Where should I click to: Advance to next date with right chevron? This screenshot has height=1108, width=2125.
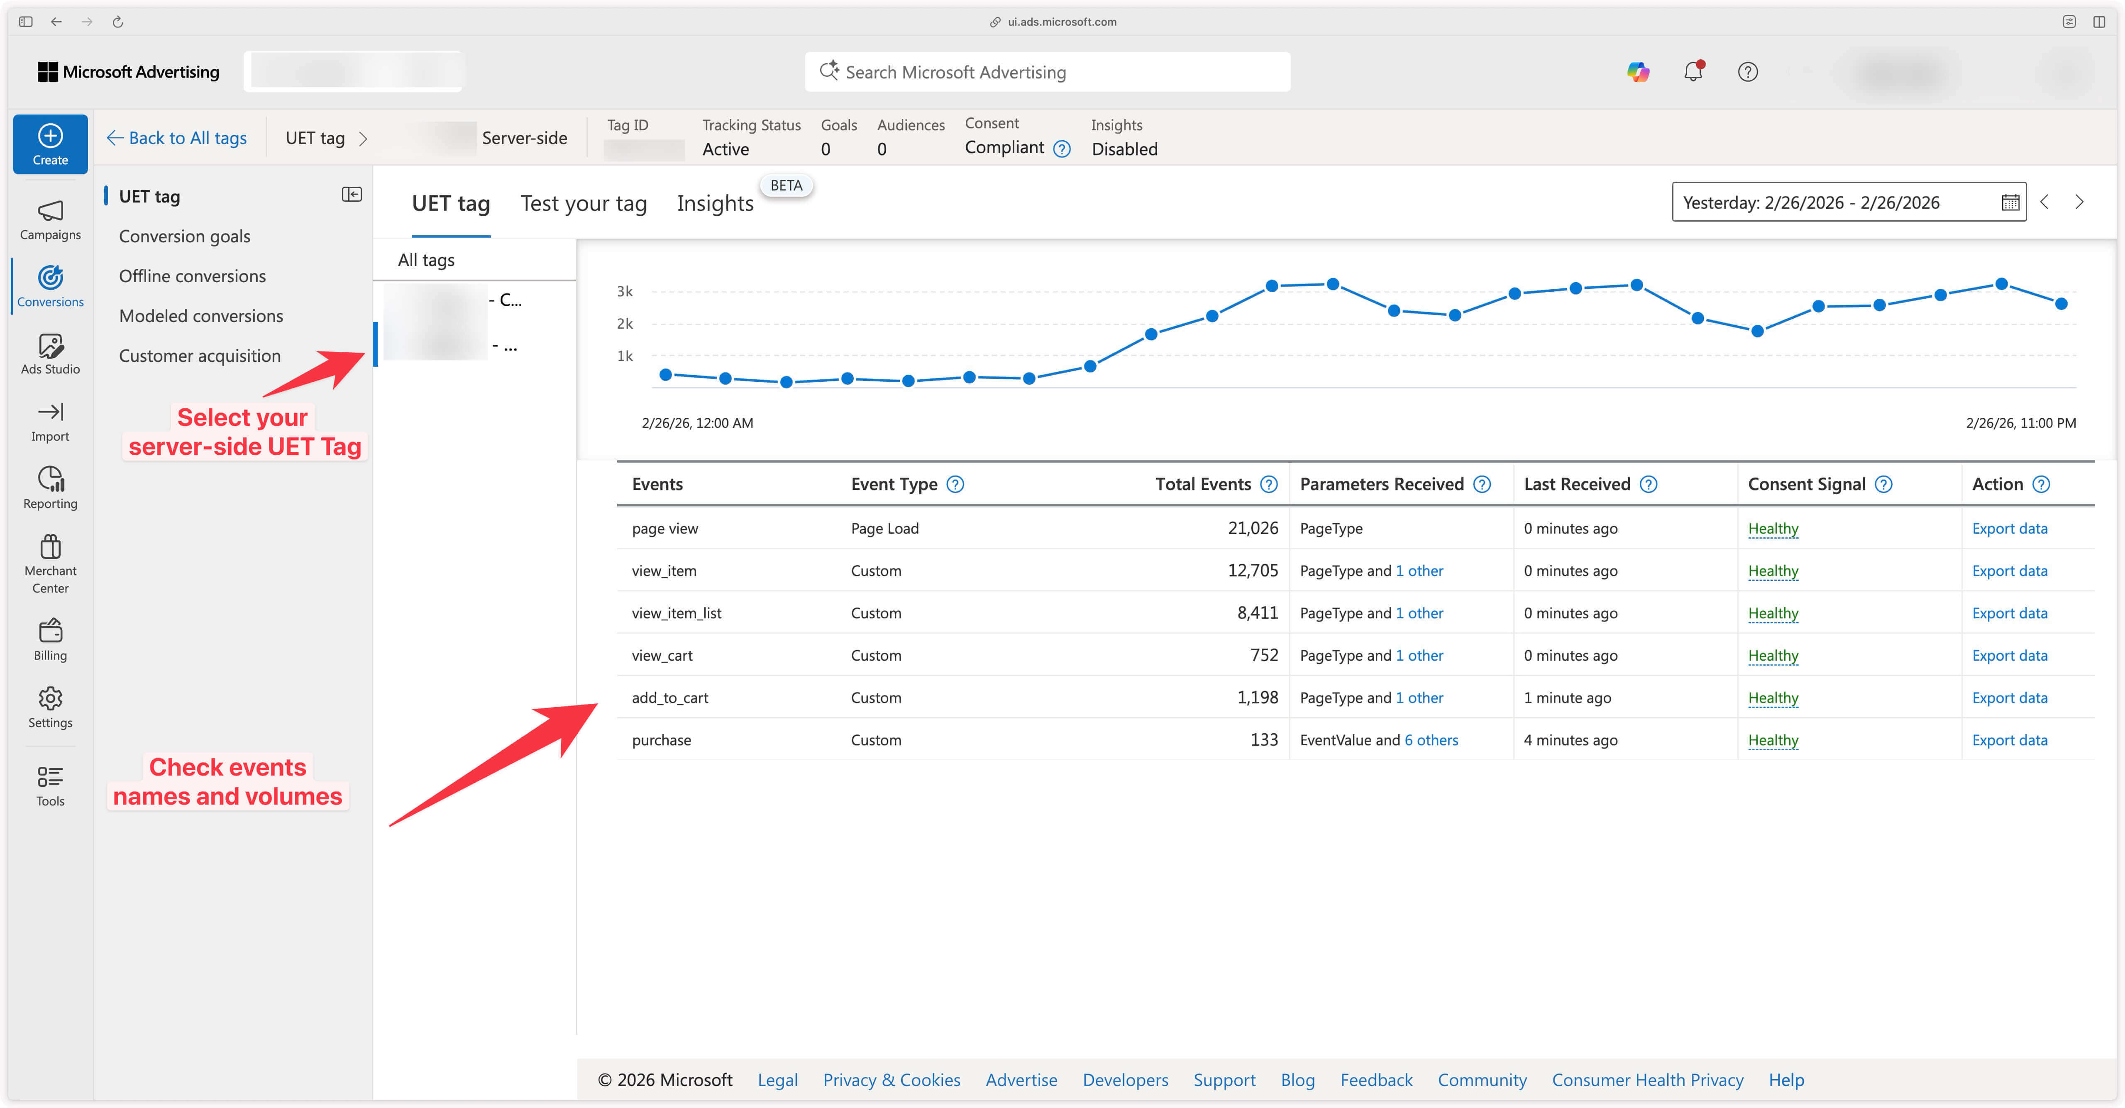coord(2080,201)
